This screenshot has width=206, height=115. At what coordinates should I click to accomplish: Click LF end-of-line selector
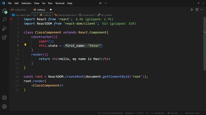pyautogui.click(x=147, y=113)
